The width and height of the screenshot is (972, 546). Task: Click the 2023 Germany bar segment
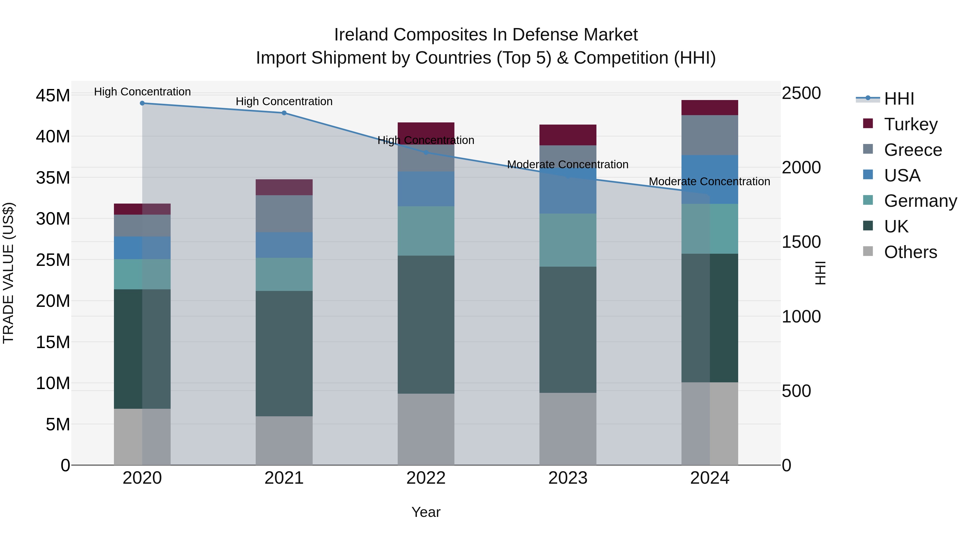tap(568, 241)
